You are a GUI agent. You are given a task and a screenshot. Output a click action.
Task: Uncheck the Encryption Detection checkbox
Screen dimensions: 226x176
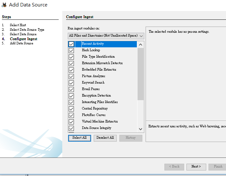pyautogui.click(x=71, y=96)
